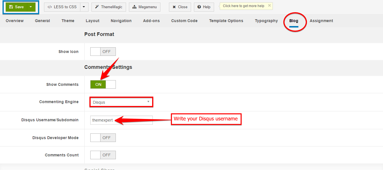
Task: Open ThemeMagic with the wand icon
Action: tap(109, 7)
